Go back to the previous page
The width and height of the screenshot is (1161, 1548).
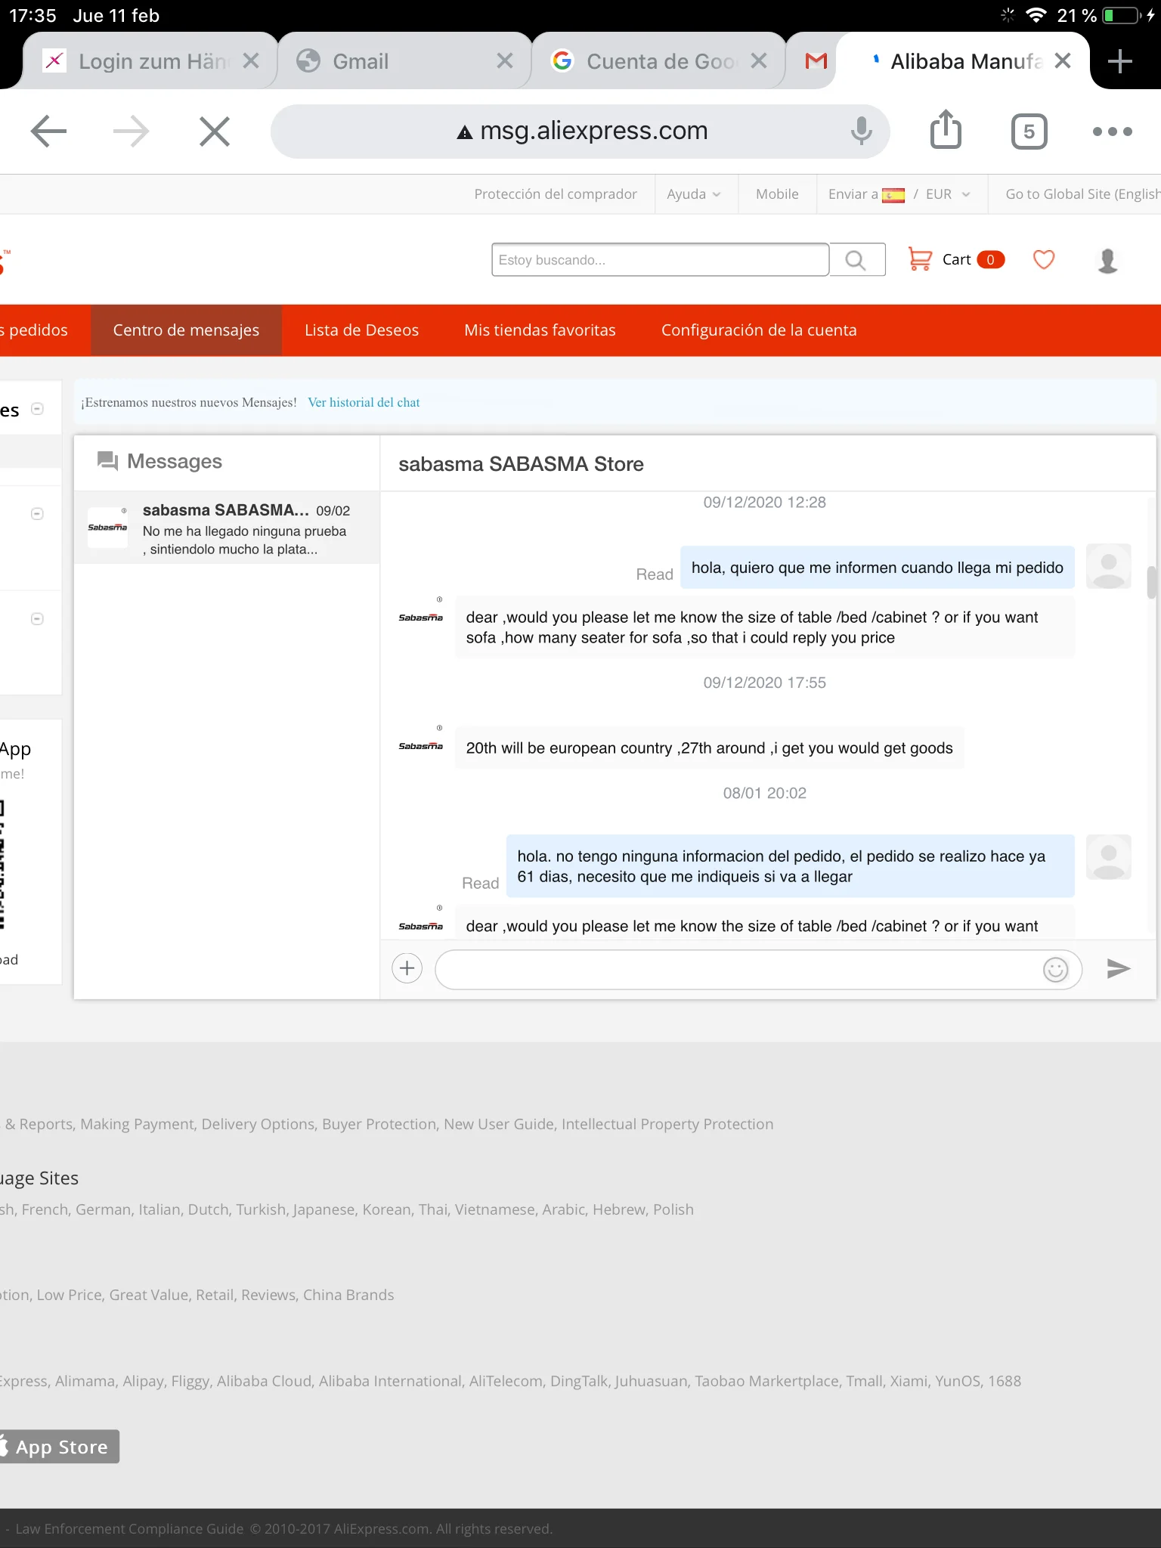pos(49,132)
